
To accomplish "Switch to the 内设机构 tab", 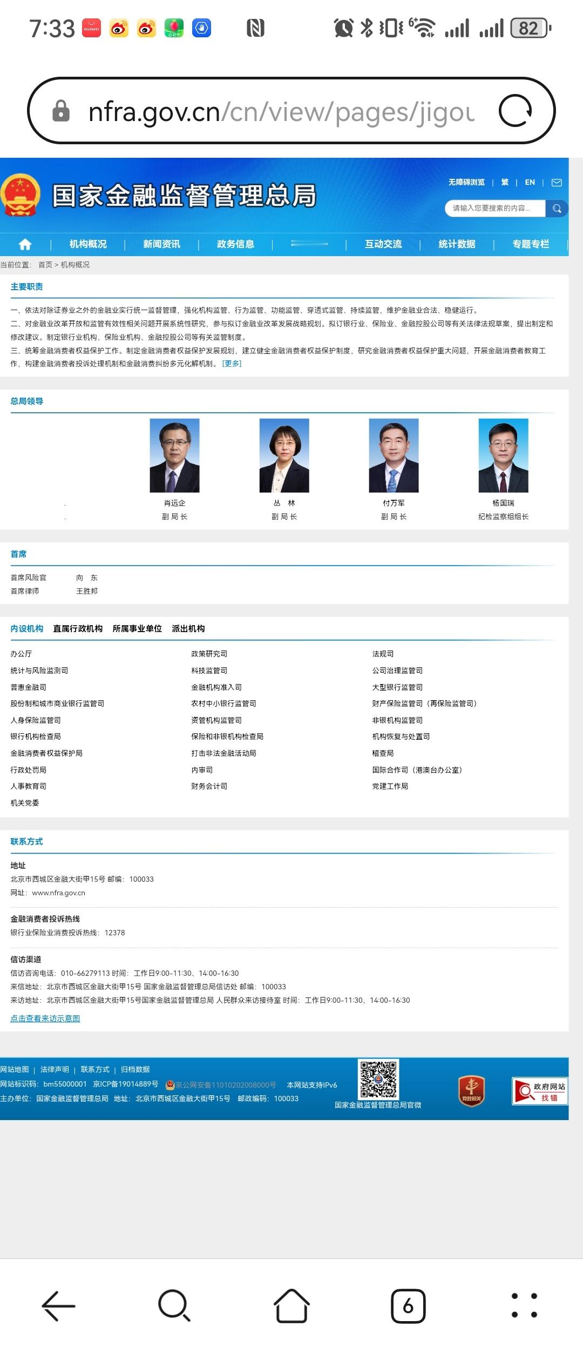I will click(27, 629).
